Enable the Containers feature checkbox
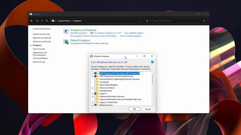Image resolution: width=241 pixels, height=135 pixels. tap(95, 82)
